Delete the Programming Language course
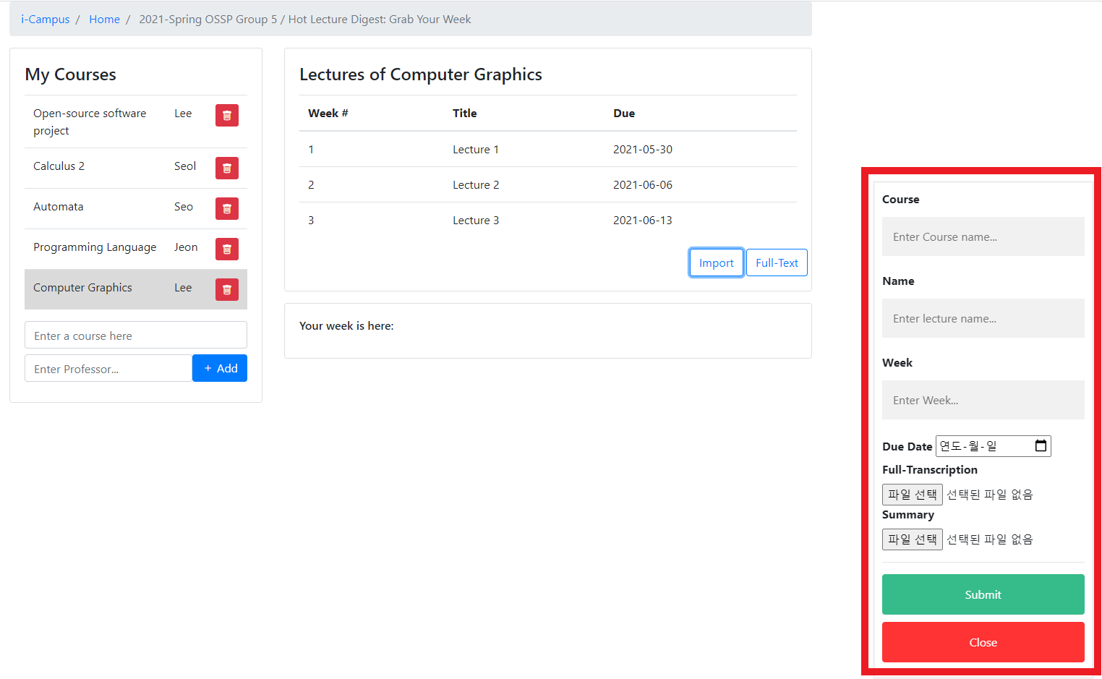The image size is (1102, 679). pos(226,249)
